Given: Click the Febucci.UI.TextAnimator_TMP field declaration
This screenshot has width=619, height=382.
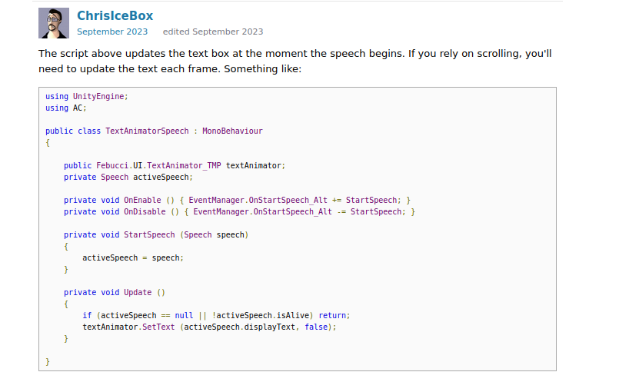Looking at the screenshot, I should coord(175,165).
